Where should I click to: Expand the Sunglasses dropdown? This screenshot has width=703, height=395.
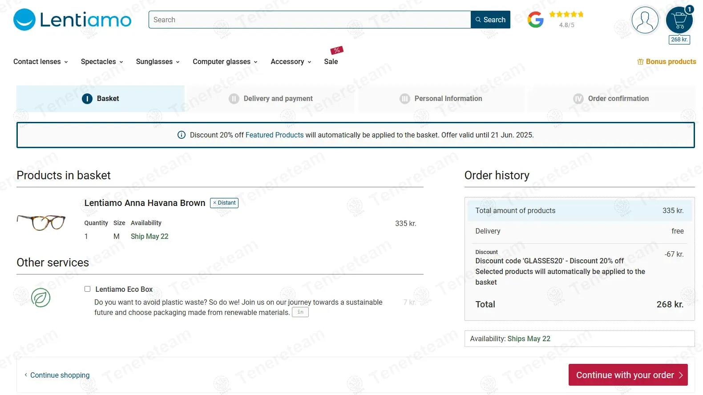click(x=158, y=62)
